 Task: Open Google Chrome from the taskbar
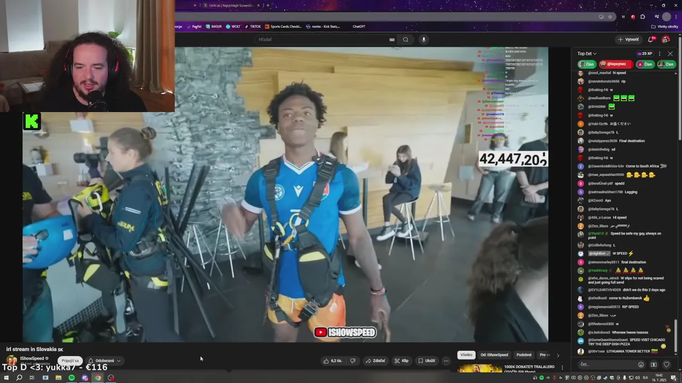98,378
